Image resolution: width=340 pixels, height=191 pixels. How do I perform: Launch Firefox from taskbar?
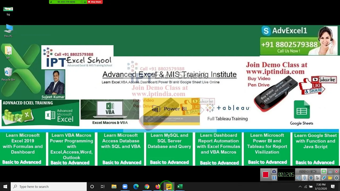[158, 186]
